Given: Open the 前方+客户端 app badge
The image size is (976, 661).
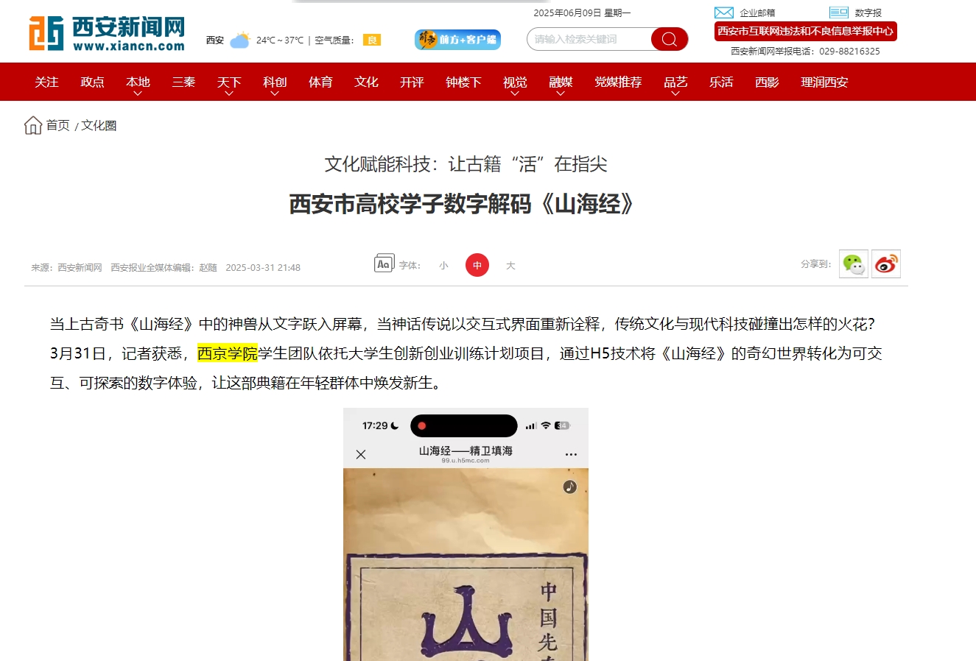Looking at the screenshot, I should (x=457, y=40).
